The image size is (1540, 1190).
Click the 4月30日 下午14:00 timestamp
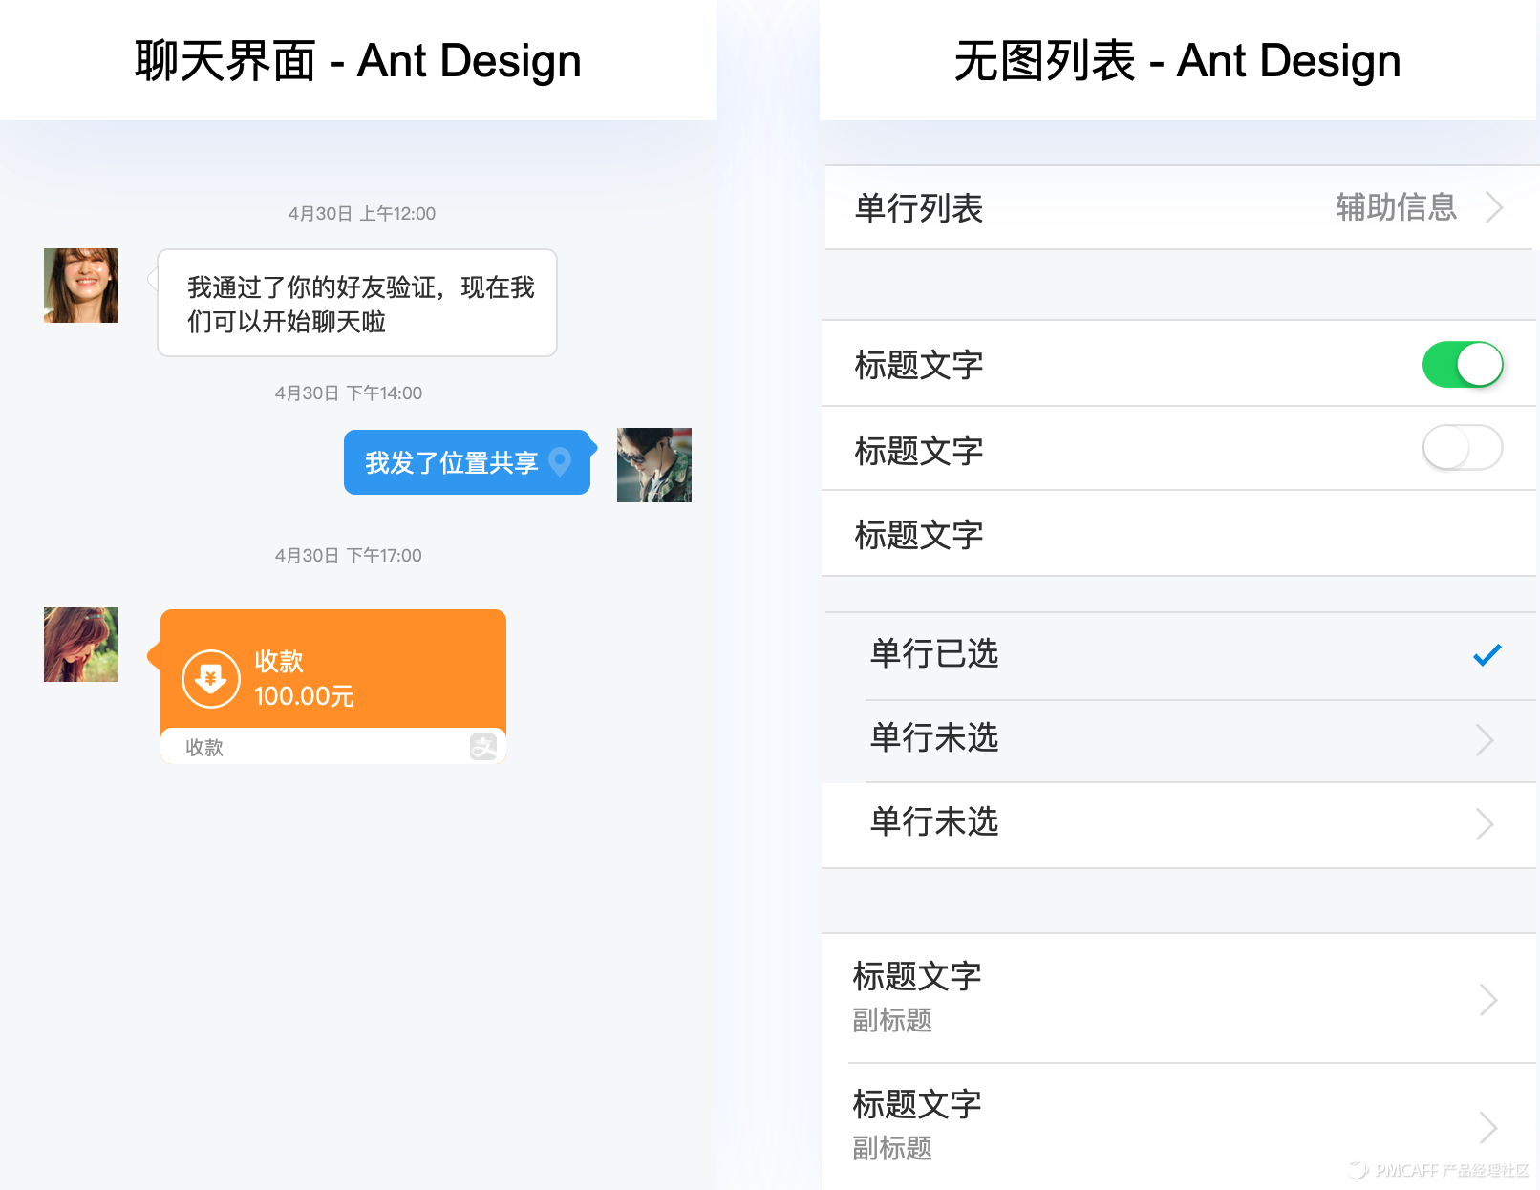pyautogui.click(x=349, y=393)
